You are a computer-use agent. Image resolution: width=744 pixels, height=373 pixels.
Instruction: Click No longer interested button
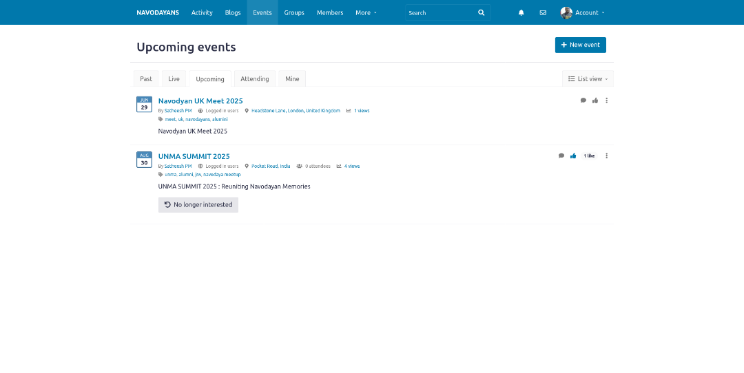(x=198, y=204)
